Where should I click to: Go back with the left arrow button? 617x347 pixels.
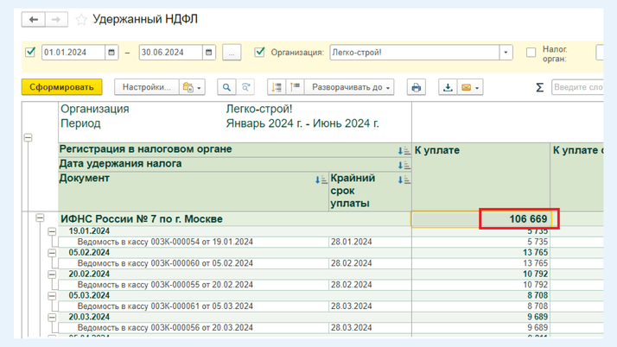tap(34, 19)
